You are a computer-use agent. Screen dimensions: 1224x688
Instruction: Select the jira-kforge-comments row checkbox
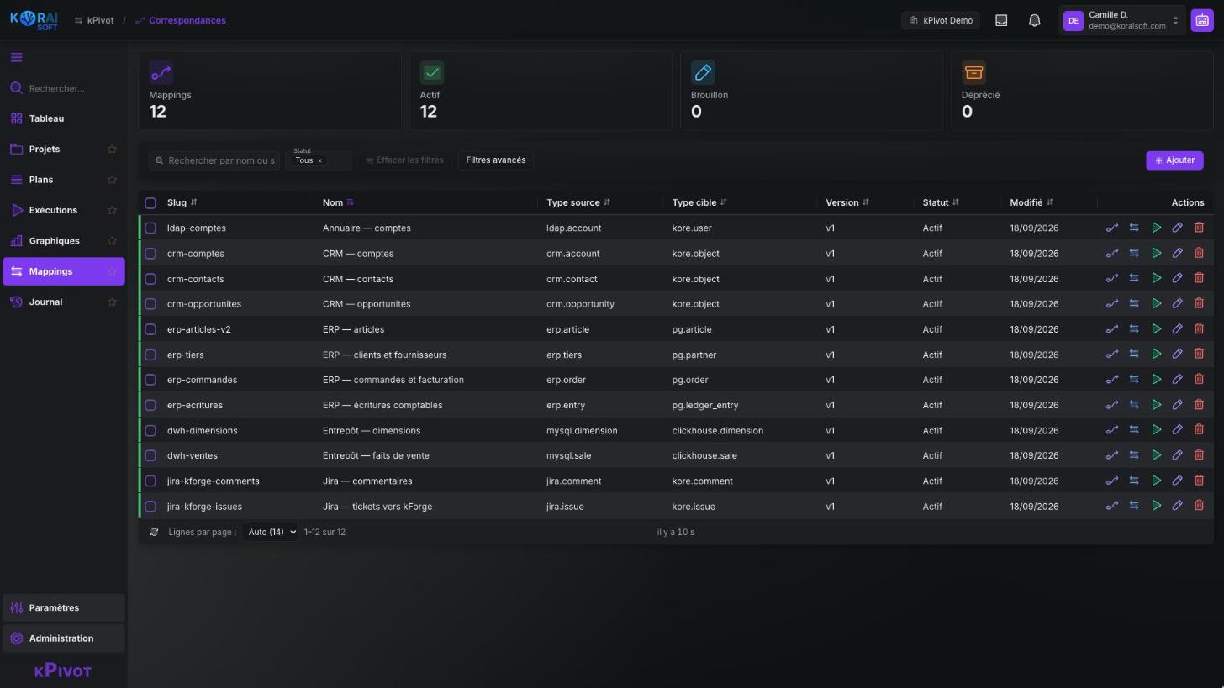coord(150,481)
